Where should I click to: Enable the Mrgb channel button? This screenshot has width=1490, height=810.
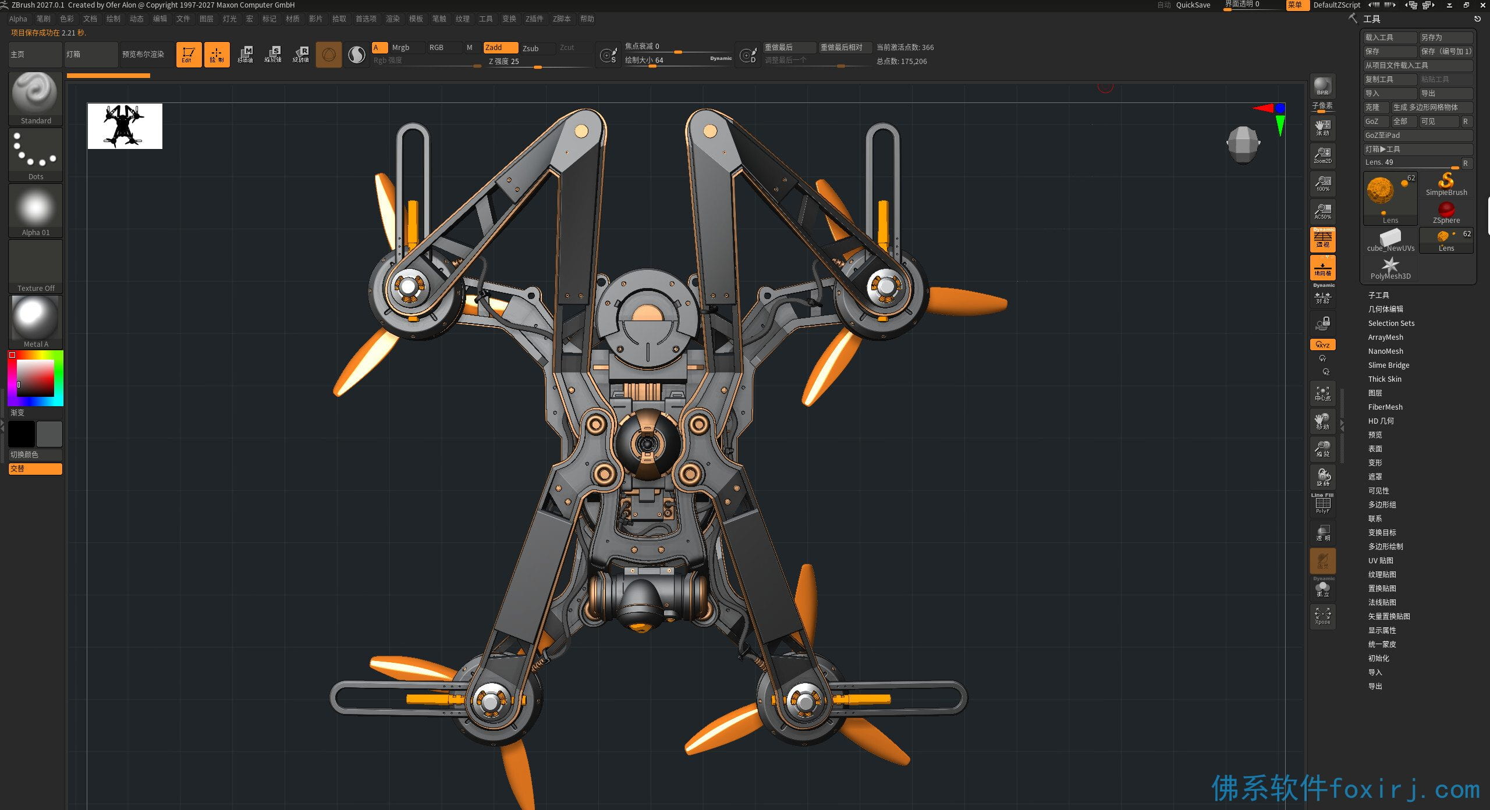coord(406,48)
